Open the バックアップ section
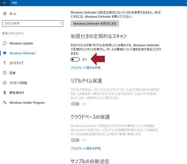 [x=16, y=63]
